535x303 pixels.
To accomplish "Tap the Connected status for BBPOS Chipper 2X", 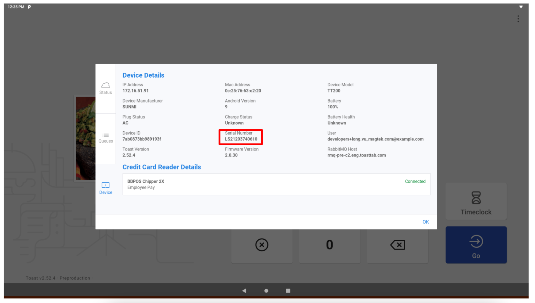I will [x=415, y=181].
